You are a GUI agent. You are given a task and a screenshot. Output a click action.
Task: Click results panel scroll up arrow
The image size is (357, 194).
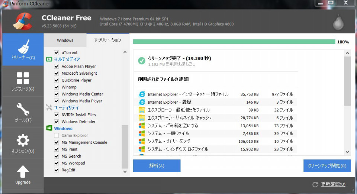[347, 53]
